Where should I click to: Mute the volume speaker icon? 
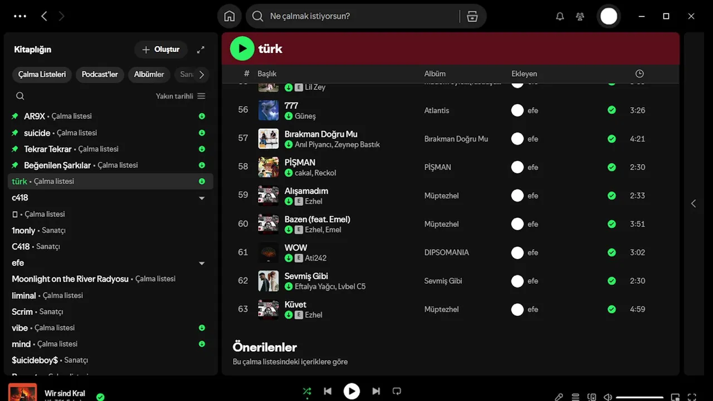tap(608, 397)
